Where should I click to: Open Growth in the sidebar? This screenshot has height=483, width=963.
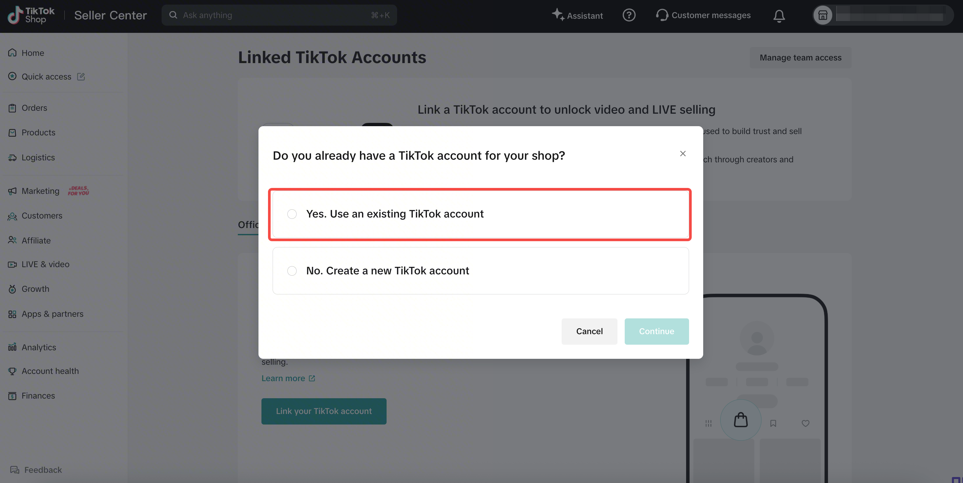click(35, 289)
